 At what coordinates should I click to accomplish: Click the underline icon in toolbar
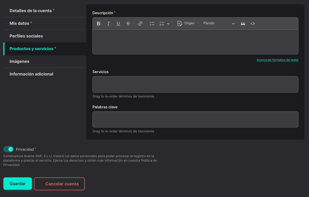[x=118, y=24]
